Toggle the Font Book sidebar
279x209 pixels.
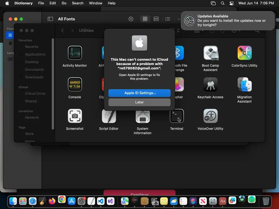click(50, 19)
